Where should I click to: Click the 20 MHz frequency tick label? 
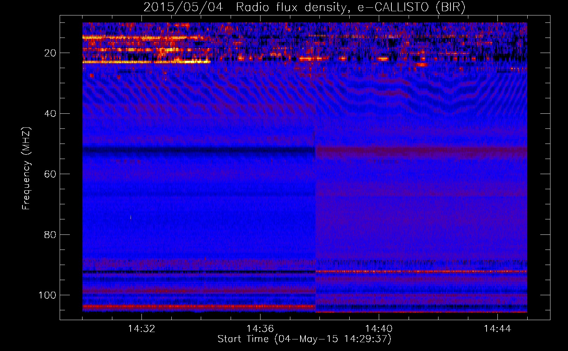tap(50, 53)
